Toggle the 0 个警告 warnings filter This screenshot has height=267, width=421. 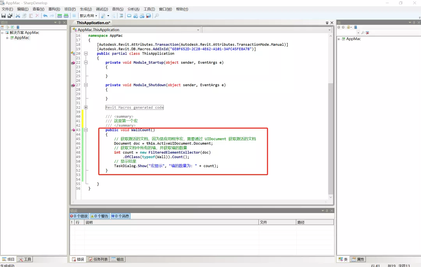100,216
